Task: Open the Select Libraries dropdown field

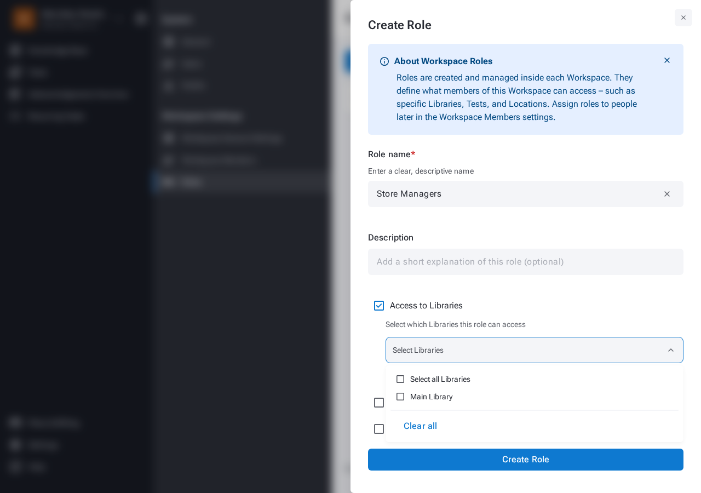Action: tap(534, 350)
